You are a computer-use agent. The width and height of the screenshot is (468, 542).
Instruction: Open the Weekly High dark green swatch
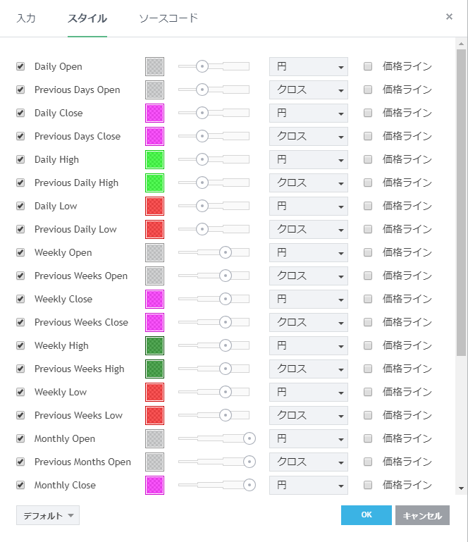pos(154,345)
